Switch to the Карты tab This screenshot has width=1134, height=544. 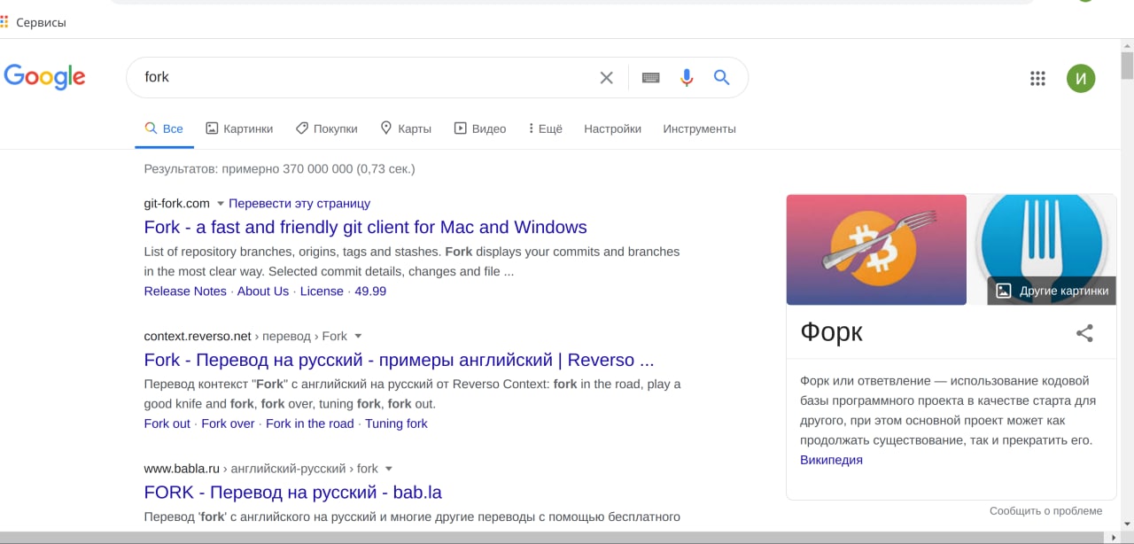click(x=405, y=128)
